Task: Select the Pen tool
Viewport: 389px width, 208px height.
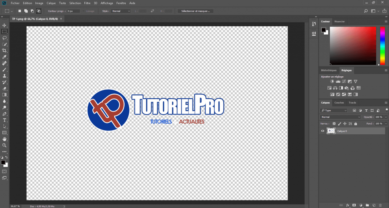Action: (x=4, y=114)
